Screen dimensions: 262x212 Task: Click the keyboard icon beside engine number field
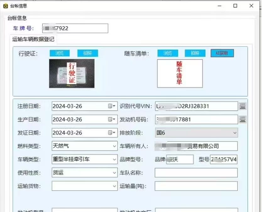pyautogui.click(x=242, y=119)
